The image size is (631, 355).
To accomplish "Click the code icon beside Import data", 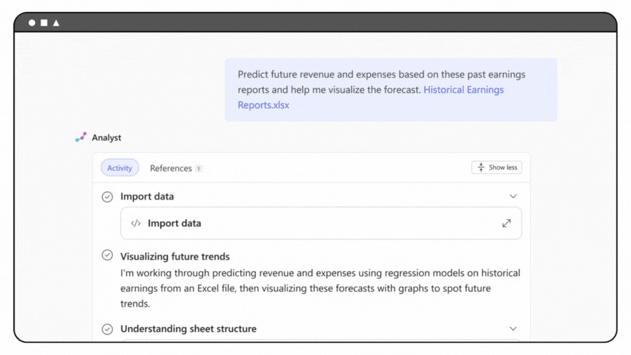I will tap(135, 223).
